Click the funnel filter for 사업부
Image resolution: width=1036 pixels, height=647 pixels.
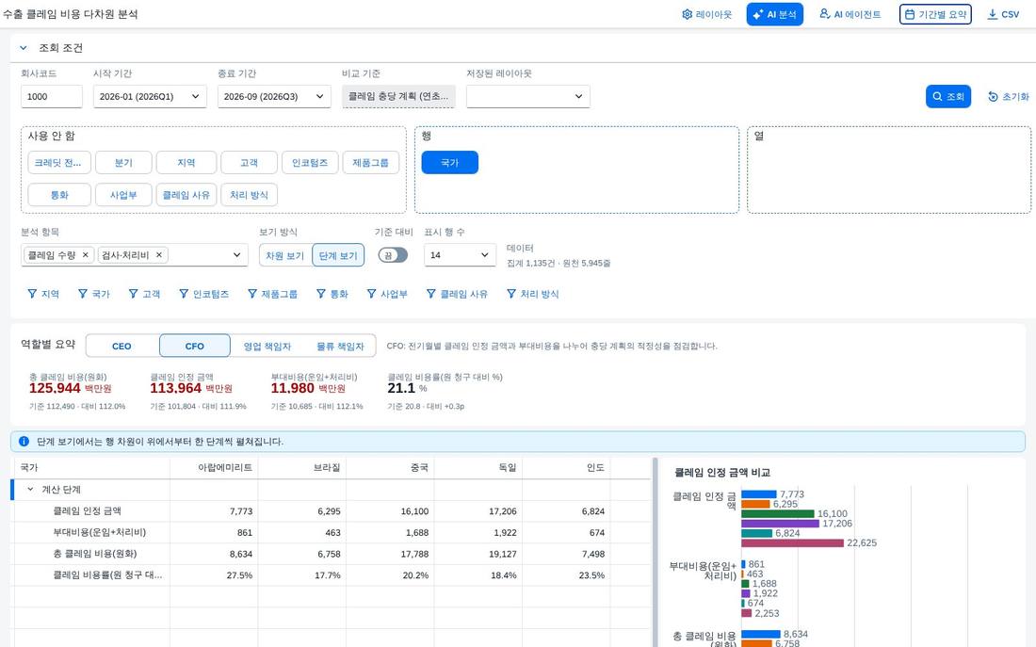click(x=387, y=294)
